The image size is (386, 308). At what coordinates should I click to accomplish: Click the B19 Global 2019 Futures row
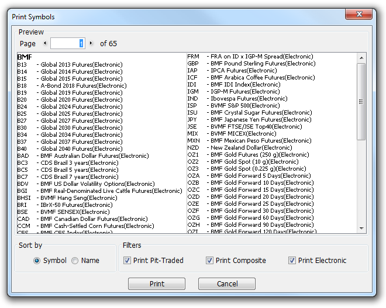point(70,93)
